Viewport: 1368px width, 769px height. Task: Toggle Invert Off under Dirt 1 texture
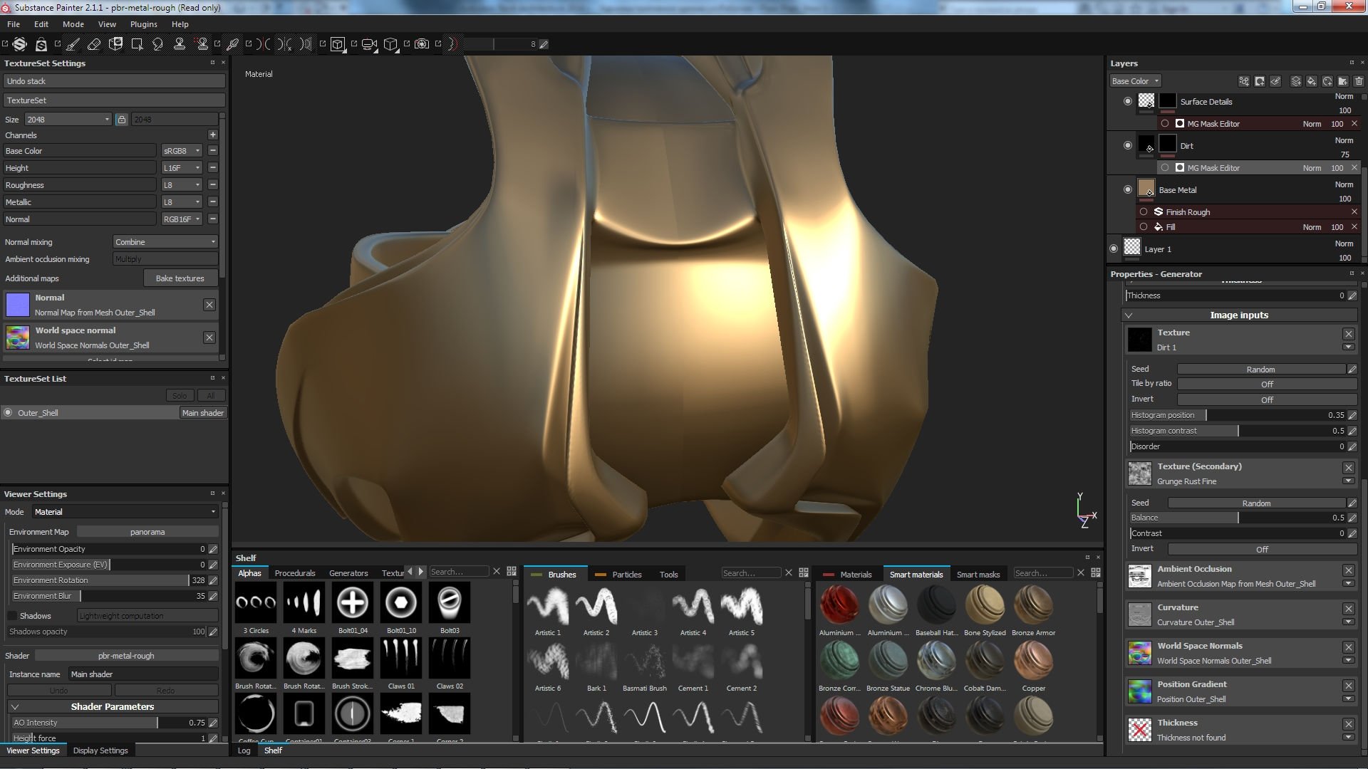(x=1266, y=399)
